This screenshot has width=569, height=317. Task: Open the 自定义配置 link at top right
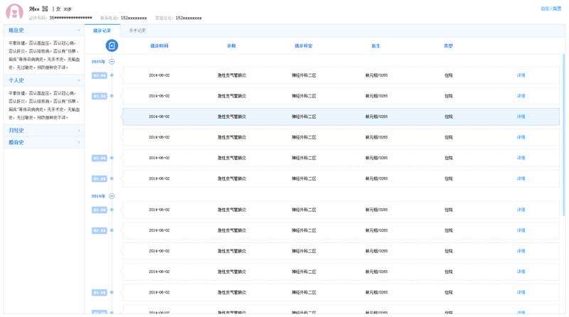(555, 9)
